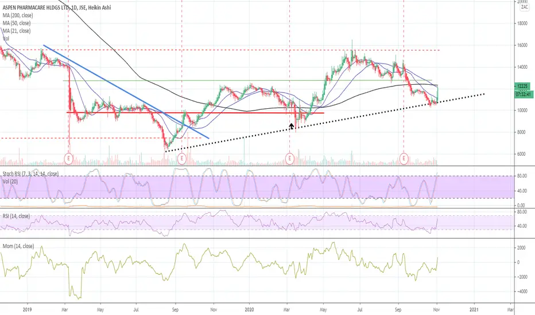The width and height of the screenshot is (535, 315).
Task: Click the 8000 price axis label
Action: point(521,132)
